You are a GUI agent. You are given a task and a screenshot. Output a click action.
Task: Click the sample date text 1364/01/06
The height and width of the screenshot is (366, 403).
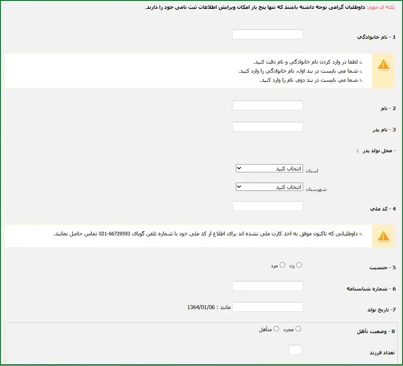[201, 308]
